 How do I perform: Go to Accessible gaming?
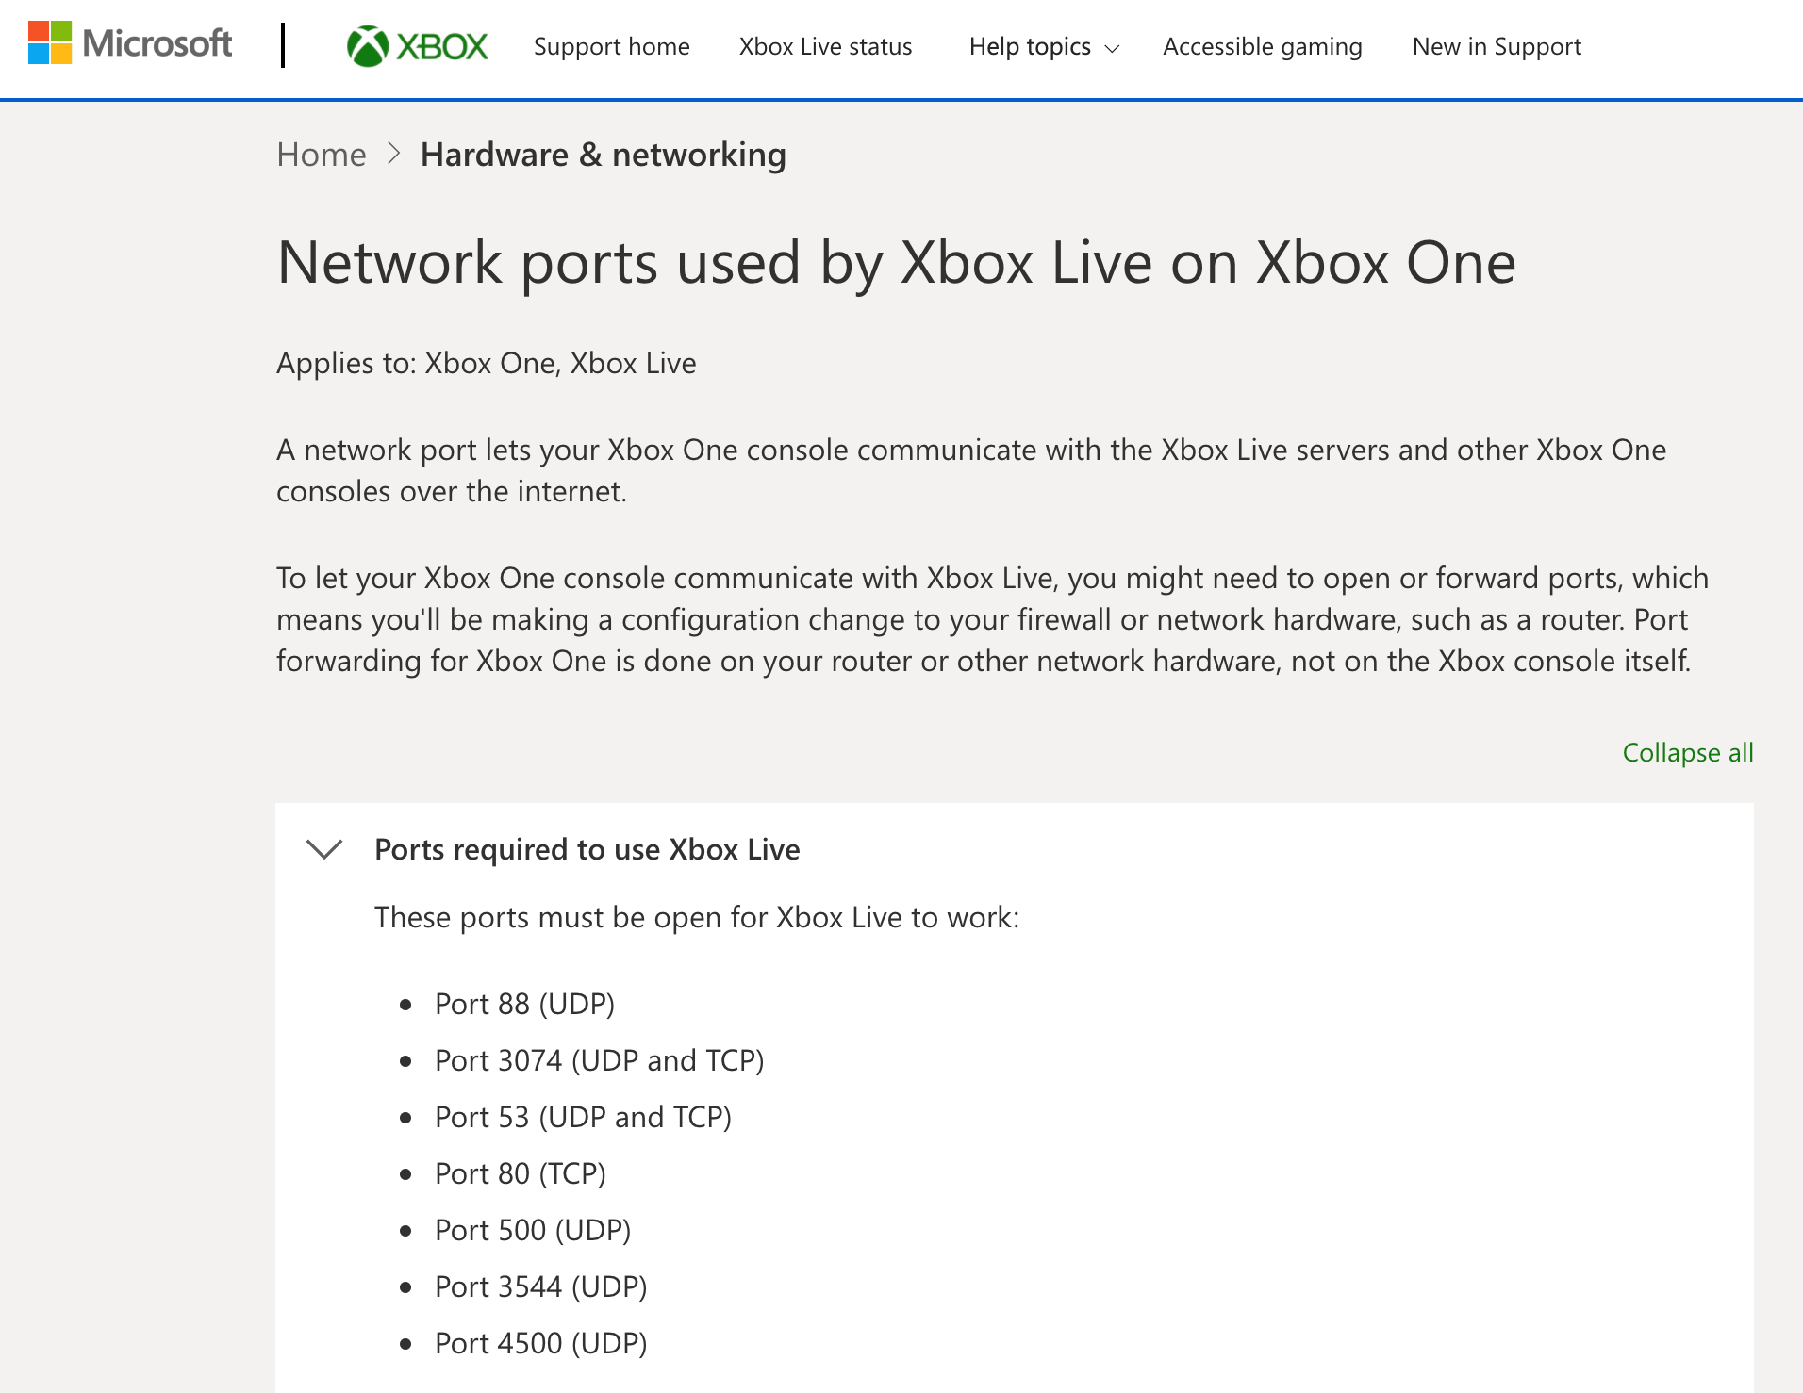pos(1262,46)
